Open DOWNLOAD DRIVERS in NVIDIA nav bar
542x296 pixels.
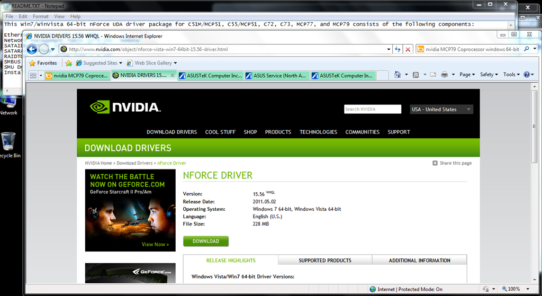172,132
